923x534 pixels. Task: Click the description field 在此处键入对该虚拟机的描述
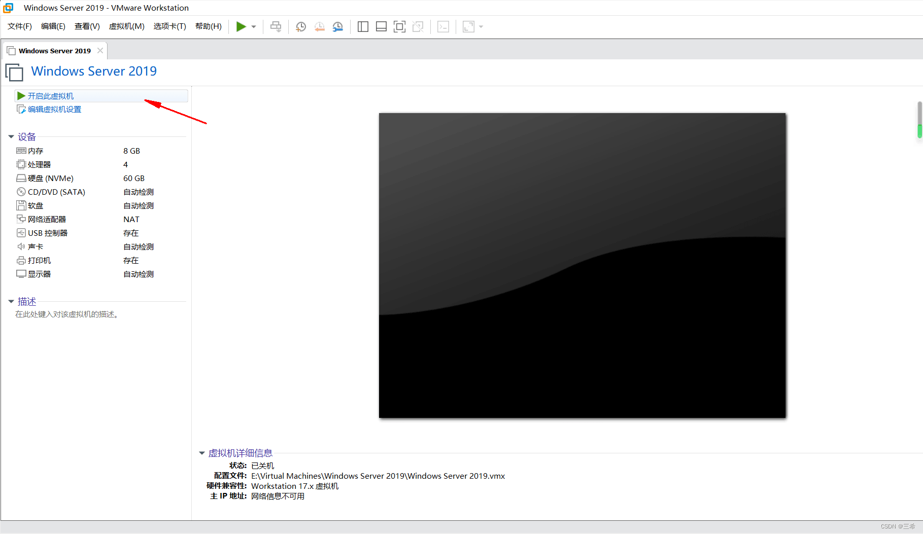click(x=66, y=314)
